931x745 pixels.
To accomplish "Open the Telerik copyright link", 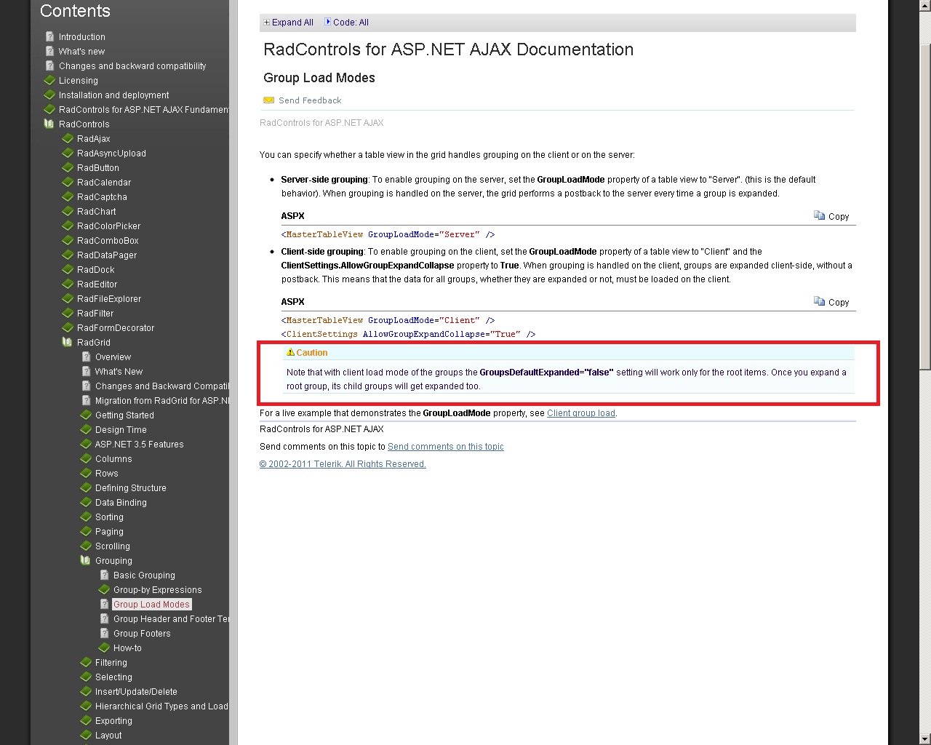I will tap(343, 464).
